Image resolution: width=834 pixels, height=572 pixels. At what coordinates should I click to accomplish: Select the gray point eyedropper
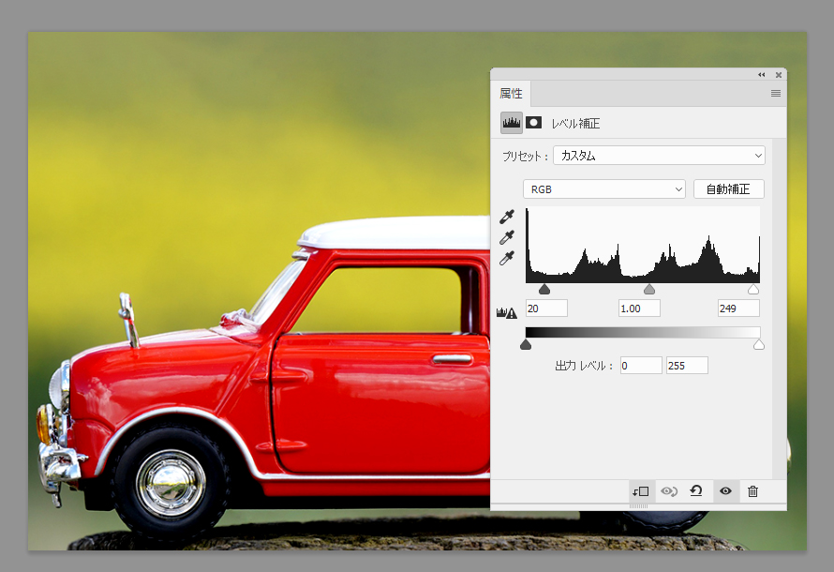click(507, 237)
